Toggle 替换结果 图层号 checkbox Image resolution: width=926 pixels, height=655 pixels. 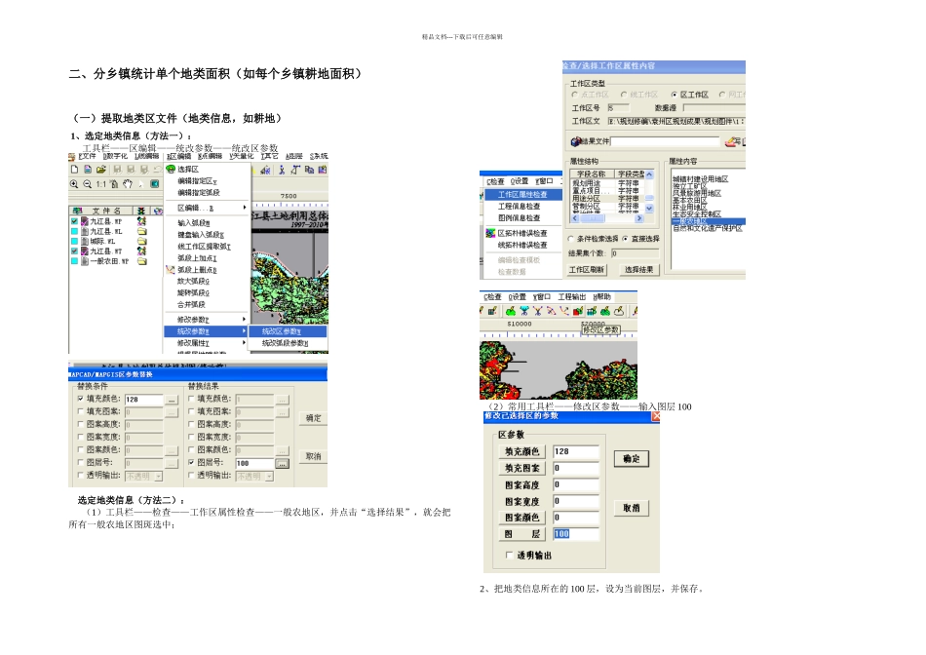pyautogui.click(x=191, y=462)
